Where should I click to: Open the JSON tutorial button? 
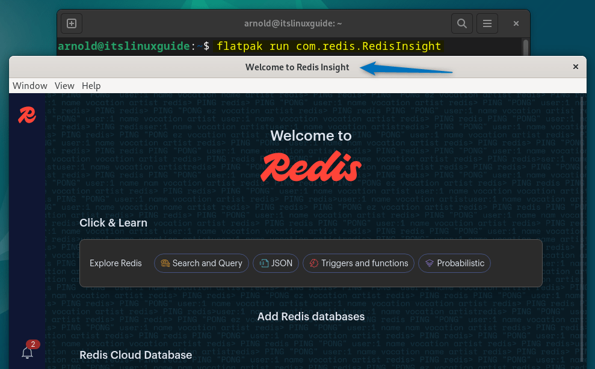276,263
